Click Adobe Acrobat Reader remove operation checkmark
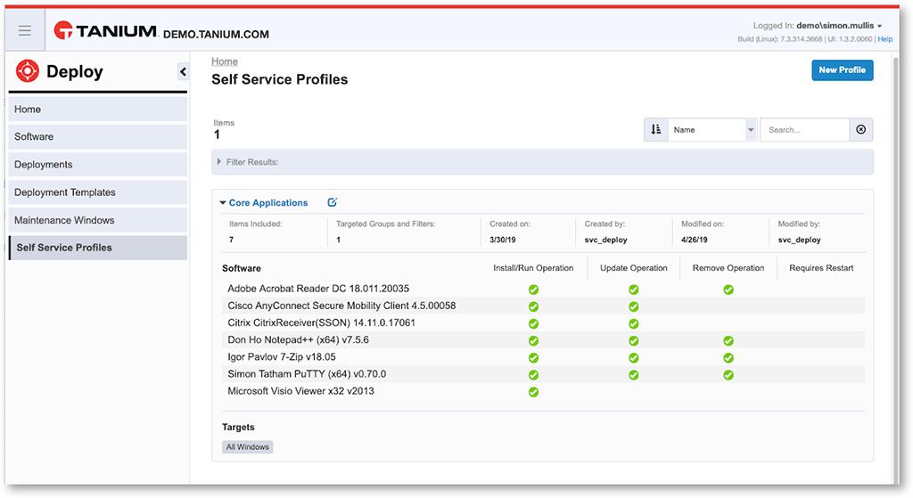This screenshot has width=913, height=498. click(728, 290)
